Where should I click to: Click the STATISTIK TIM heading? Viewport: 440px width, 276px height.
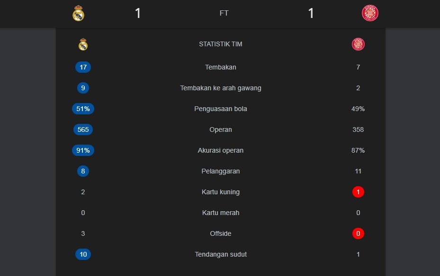[221, 44]
